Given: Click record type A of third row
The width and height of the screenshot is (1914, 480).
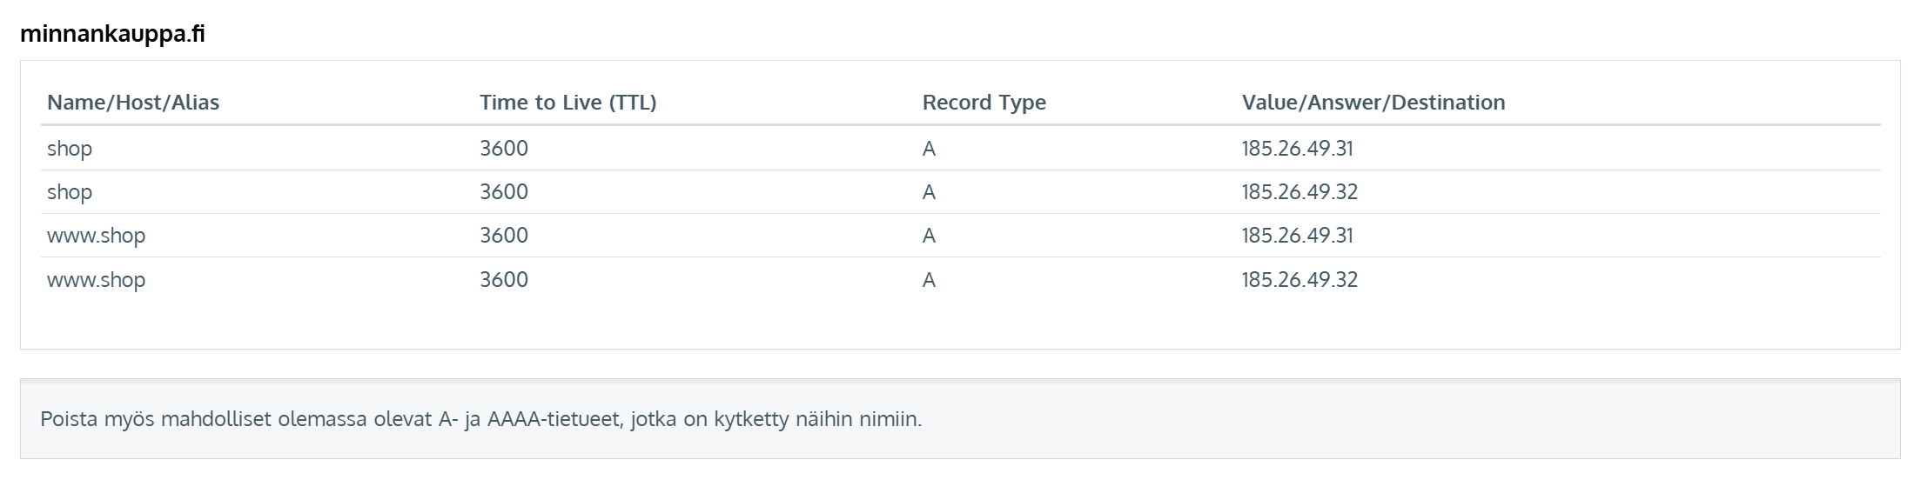Looking at the screenshot, I should tap(929, 236).
